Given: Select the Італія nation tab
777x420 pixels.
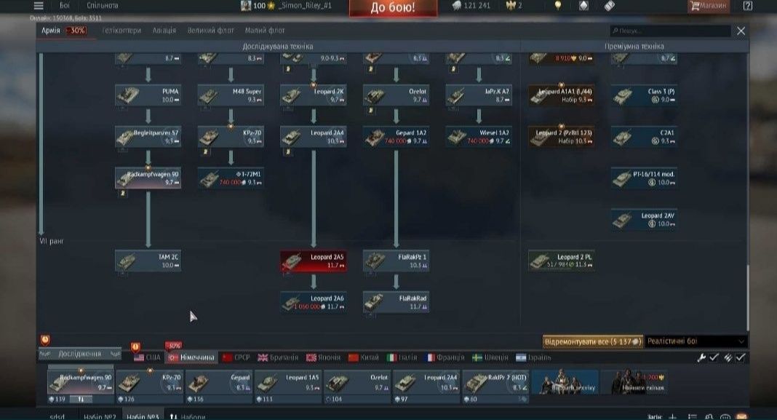Looking at the screenshot, I should [402, 357].
